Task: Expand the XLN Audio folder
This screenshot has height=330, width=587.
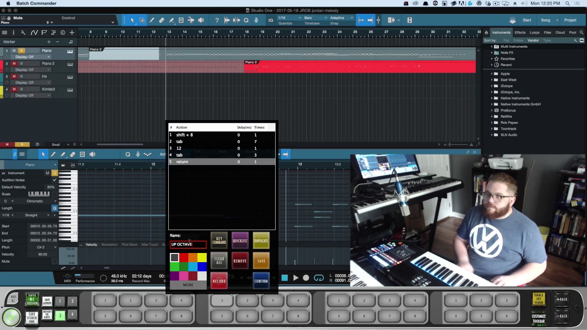Action: (x=492, y=135)
